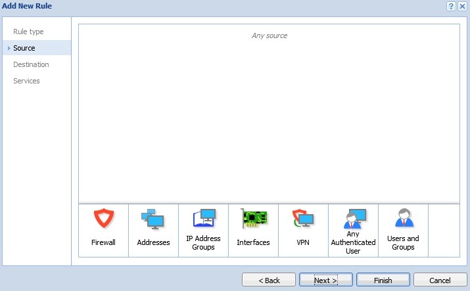The width and height of the screenshot is (470, 291).
Task: Click the Add New Rule title bar
Action: click(197, 6)
